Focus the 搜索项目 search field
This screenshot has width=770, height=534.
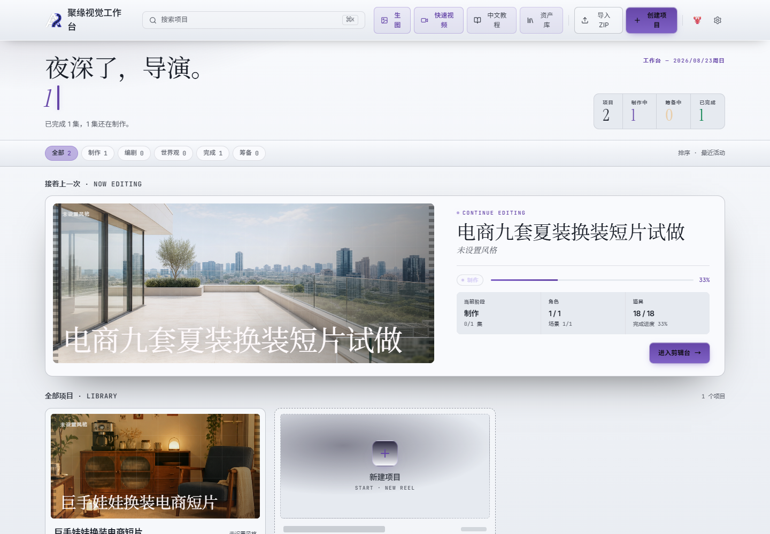tap(253, 20)
